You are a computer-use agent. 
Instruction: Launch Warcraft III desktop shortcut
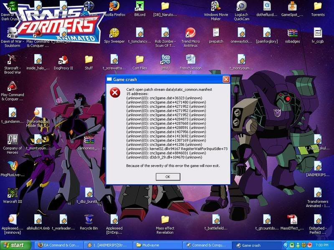tap(13, 193)
